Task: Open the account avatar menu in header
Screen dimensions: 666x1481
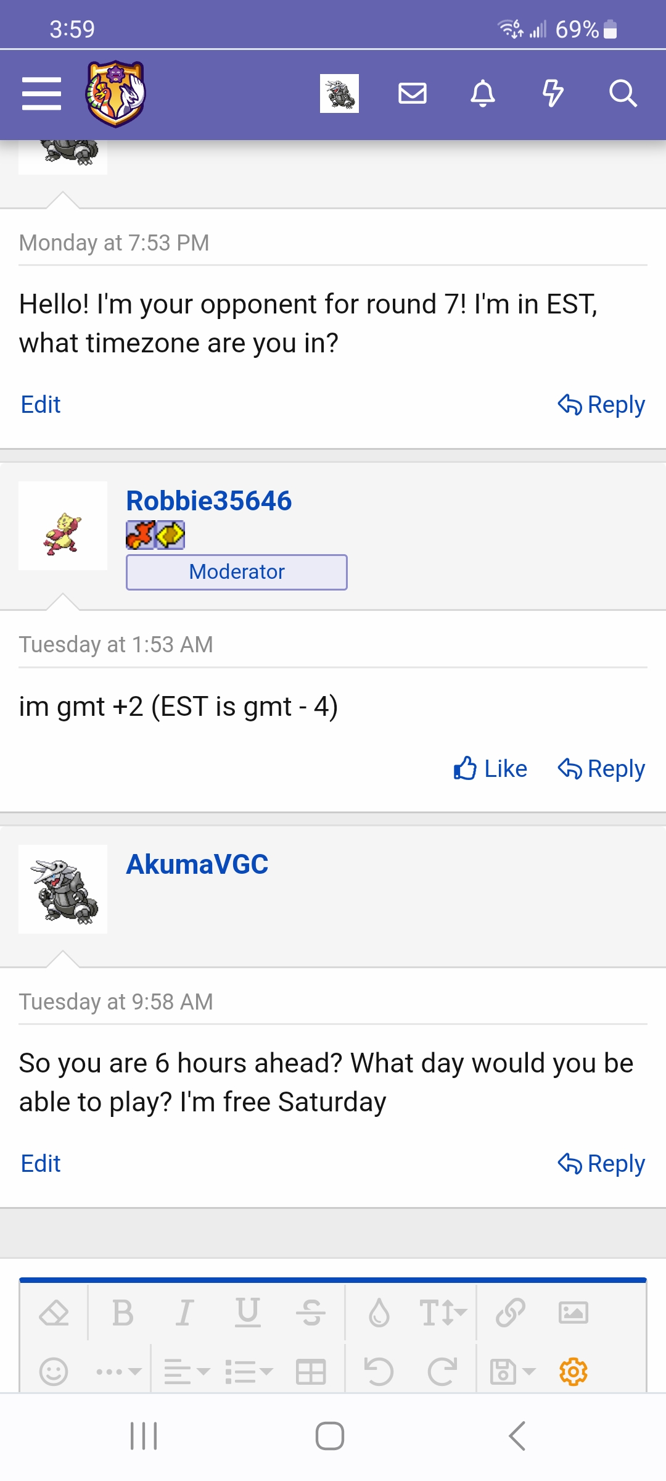Action: (339, 94)
